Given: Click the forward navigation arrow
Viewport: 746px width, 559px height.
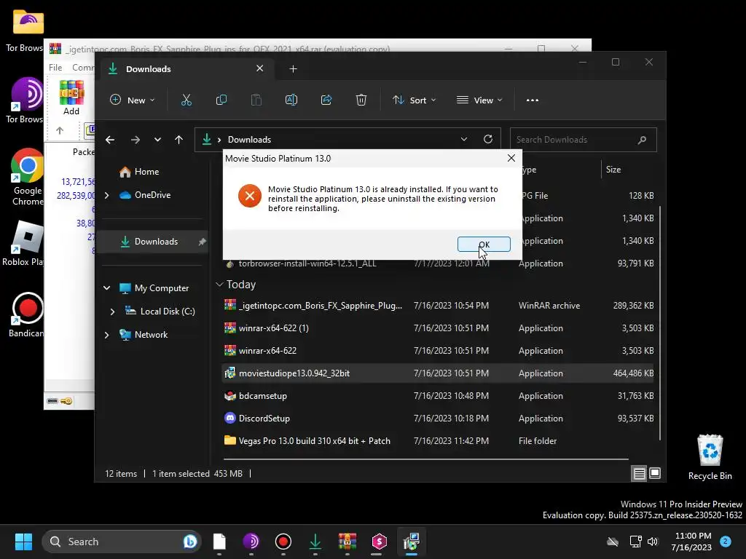Looking at the screenshot, I should pos(135,140).
